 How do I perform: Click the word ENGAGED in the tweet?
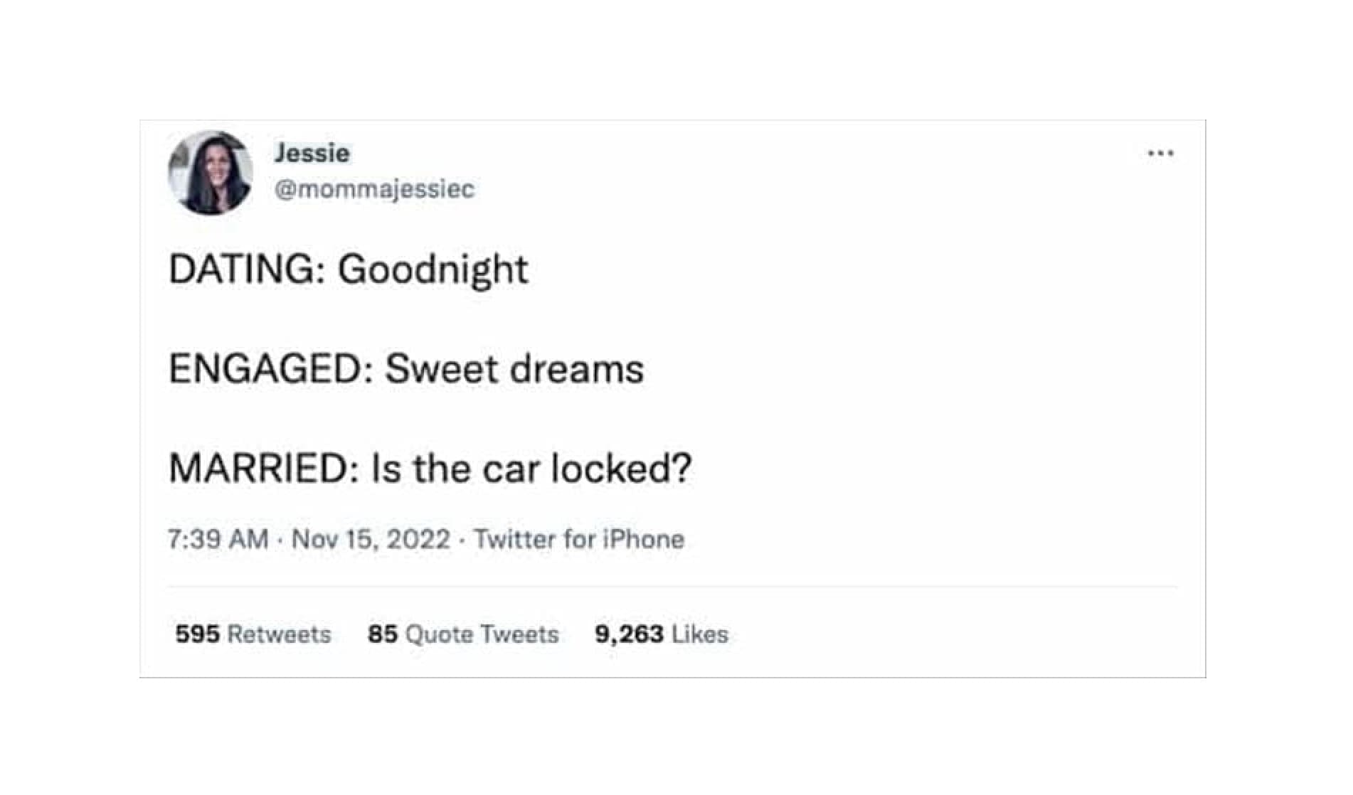(267, 369)
